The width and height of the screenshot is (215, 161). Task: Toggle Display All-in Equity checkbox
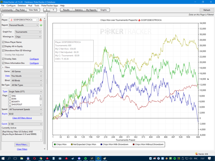(3, 46)
